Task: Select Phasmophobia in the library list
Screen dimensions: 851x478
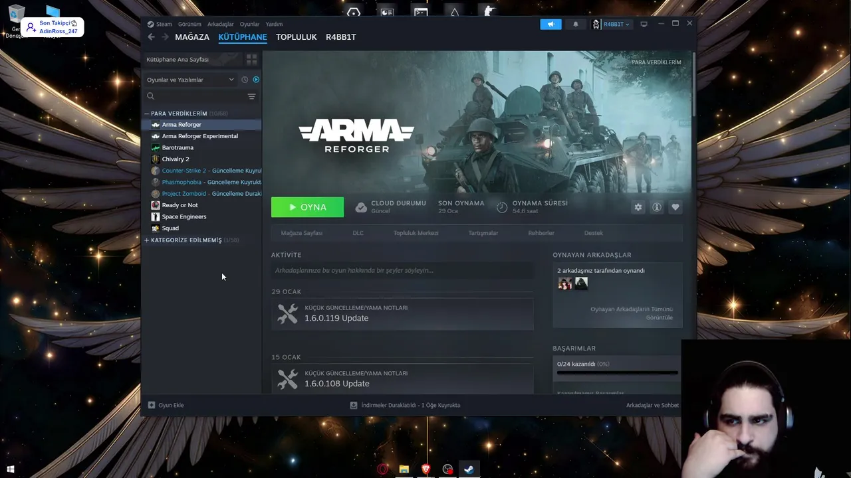Action: (202, 182)
